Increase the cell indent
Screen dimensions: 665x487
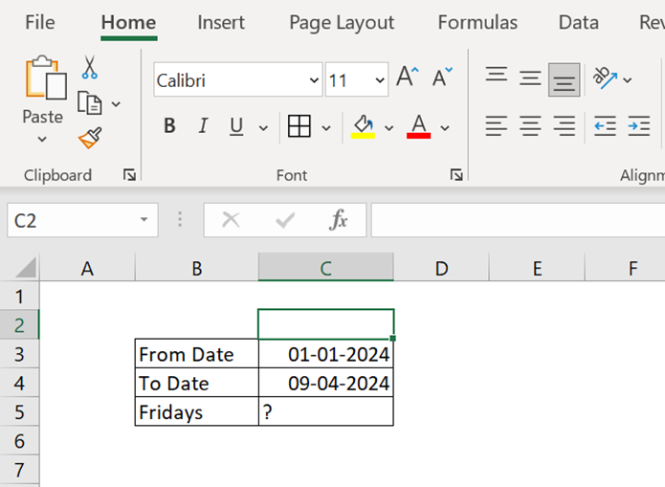pos(639,126)
